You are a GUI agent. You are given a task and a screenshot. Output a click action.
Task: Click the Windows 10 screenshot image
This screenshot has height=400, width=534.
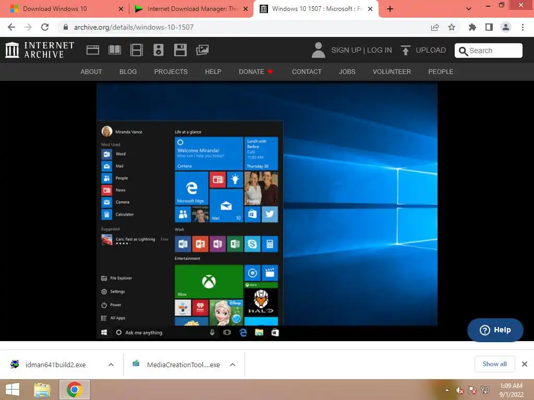(267, 211)
